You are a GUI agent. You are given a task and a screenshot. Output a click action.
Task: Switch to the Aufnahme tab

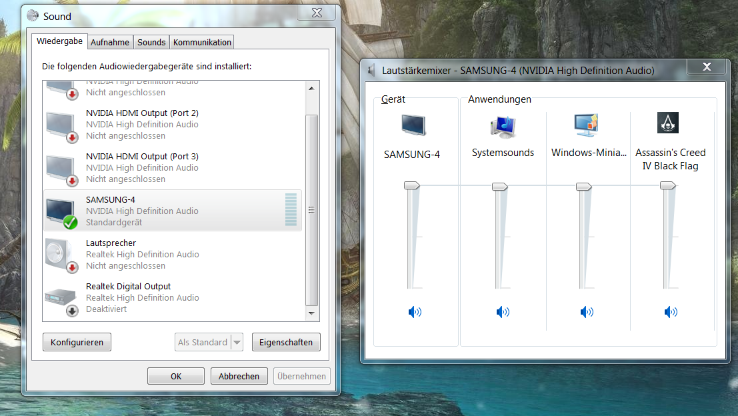pyautogui.click(x=109, y=43)
